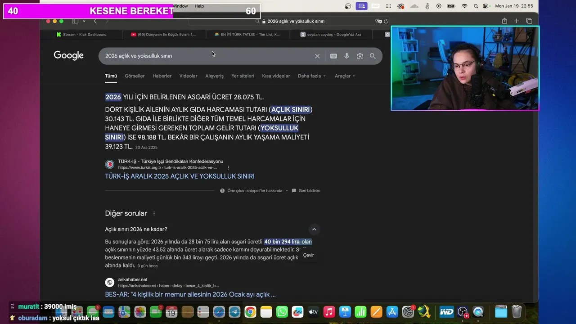Open Window menu in menu bar

point(180,6)
